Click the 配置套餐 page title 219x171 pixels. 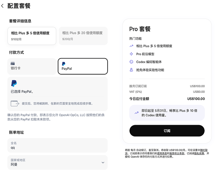(19, 6)
